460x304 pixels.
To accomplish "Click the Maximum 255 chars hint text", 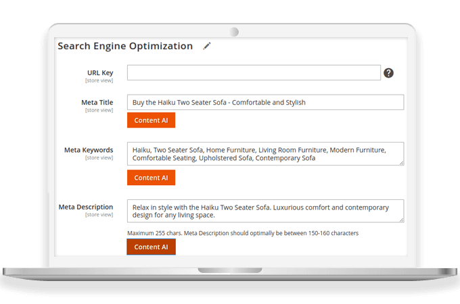I will (243, 233).
